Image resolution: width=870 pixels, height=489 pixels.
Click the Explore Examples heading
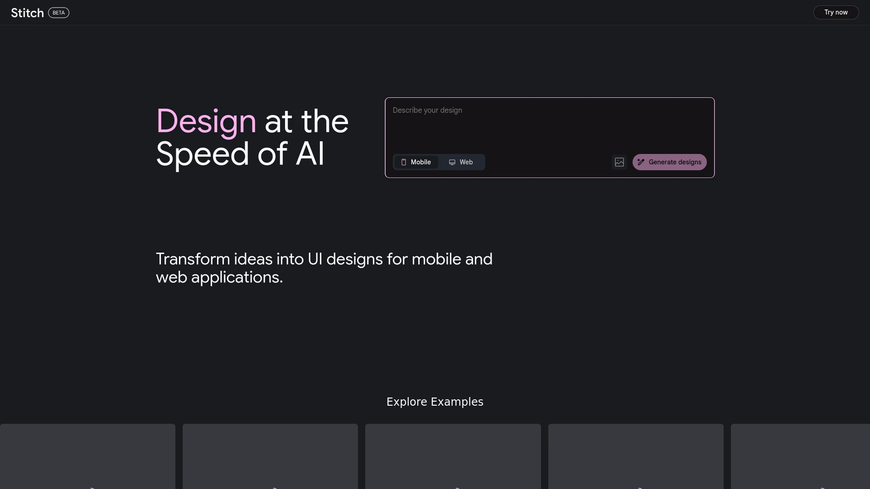(435, 402)
